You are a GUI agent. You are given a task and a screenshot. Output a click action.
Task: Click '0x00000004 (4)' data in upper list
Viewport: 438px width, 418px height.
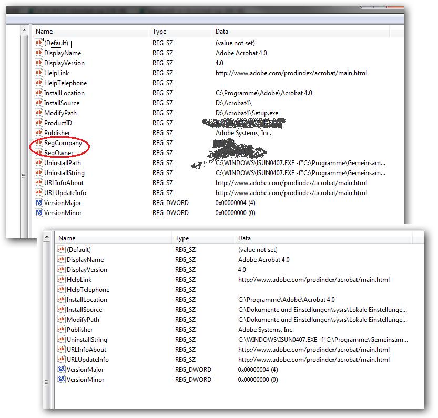[x=235, y=203]
